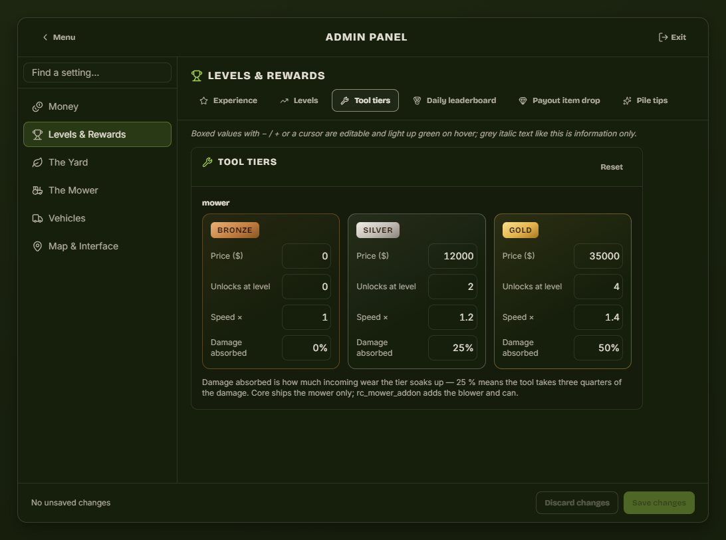The width and height of the screenshot is (726, 540).
Task: Select the Tool tiers tab
Action: 365,100
